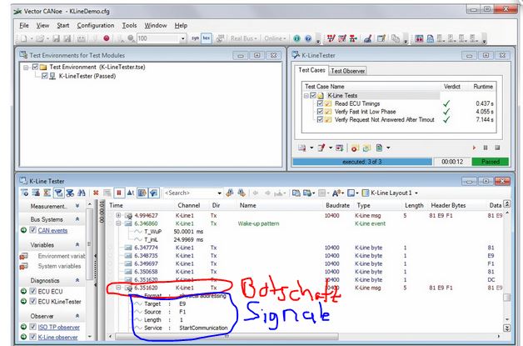
Task: Toggle the ISO TP observer checkbox
Action: (32, 327)
